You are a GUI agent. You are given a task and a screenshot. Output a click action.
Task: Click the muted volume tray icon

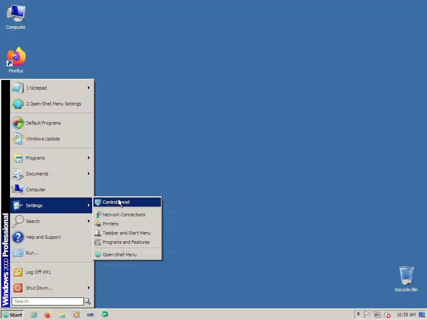click(x=387, y=315)
